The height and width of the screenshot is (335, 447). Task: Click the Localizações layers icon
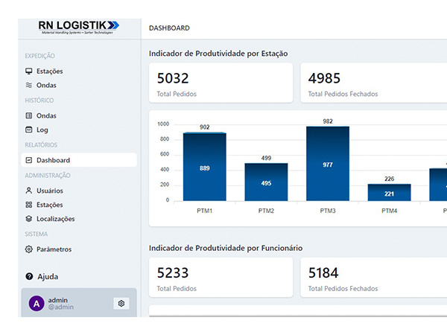pos(29,219)
